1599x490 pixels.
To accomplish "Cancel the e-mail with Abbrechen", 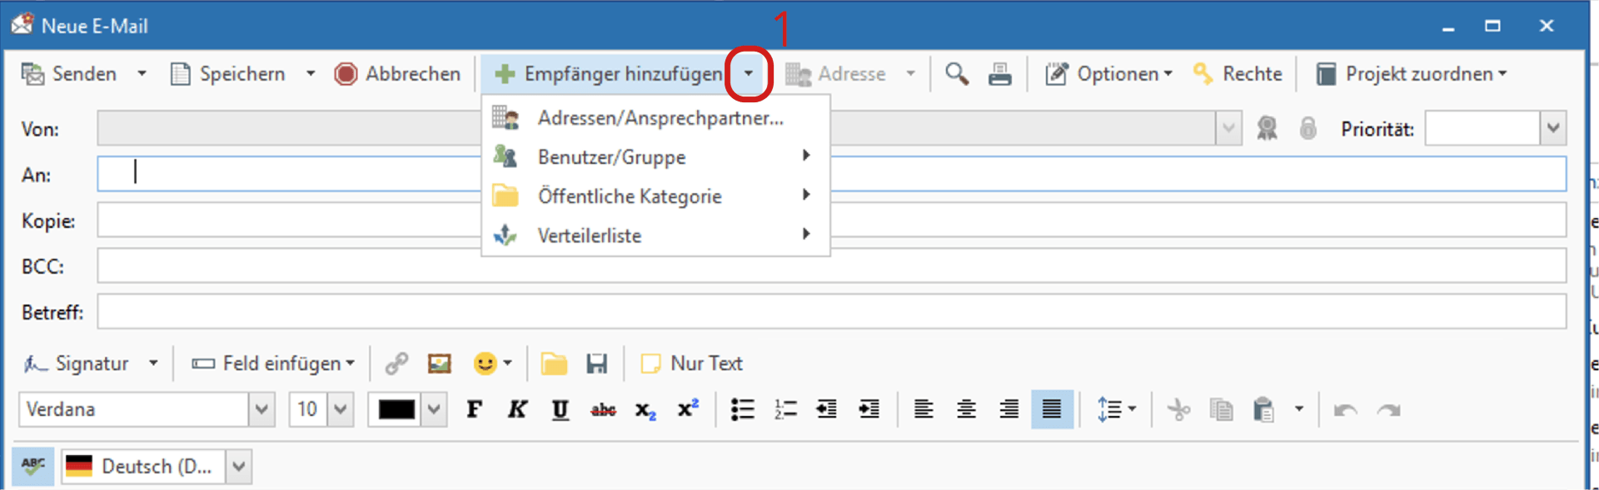I will [x=397, y=74].
